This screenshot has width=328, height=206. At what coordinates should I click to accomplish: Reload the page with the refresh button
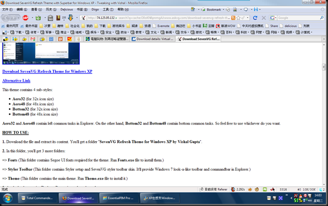coord(255,18)
